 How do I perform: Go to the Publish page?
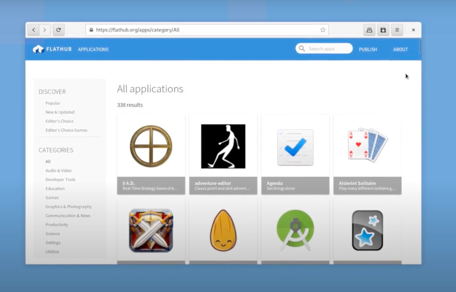(x=368, y=50)
